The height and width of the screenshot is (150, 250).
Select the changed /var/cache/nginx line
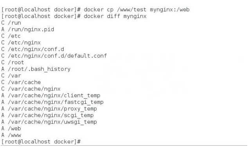point(31,89)
